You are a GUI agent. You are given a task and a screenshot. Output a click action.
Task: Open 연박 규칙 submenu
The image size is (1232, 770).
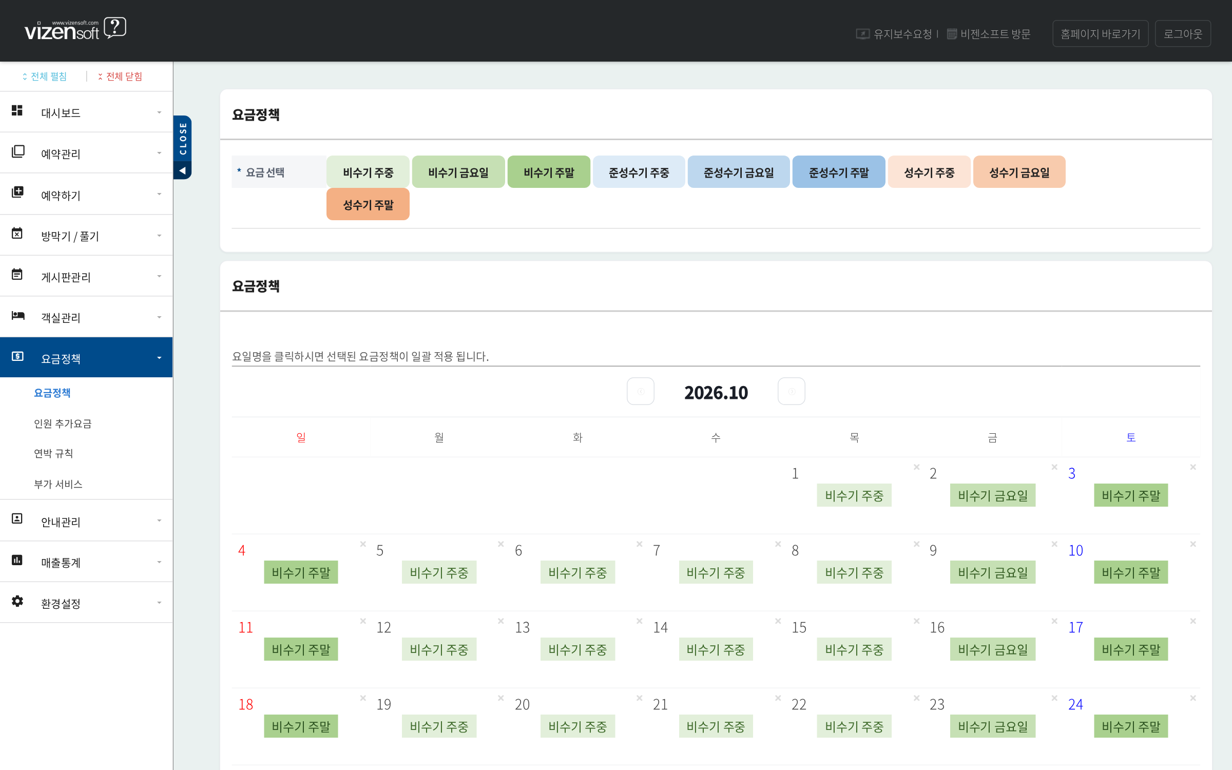[x=53, y=453]
